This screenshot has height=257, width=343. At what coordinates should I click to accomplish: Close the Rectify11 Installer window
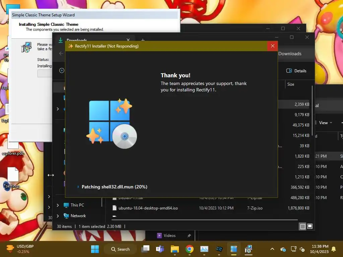pyautogui.click(x=272, y=46)
